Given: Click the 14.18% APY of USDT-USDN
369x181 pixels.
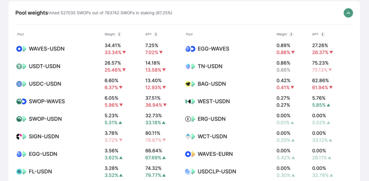Looking at the screenshot, I should pyautogui.click(x=154, y=63).
